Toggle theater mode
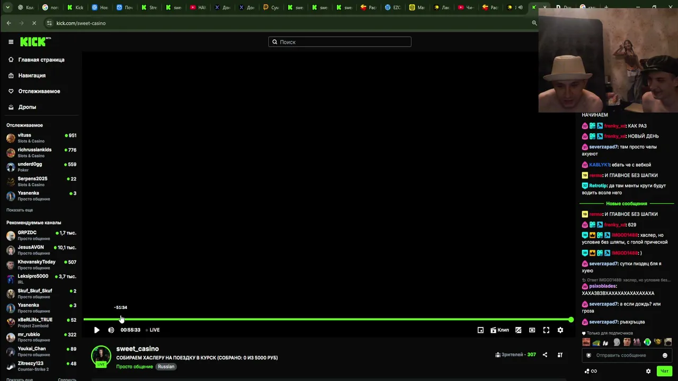 tap(532, 330)
